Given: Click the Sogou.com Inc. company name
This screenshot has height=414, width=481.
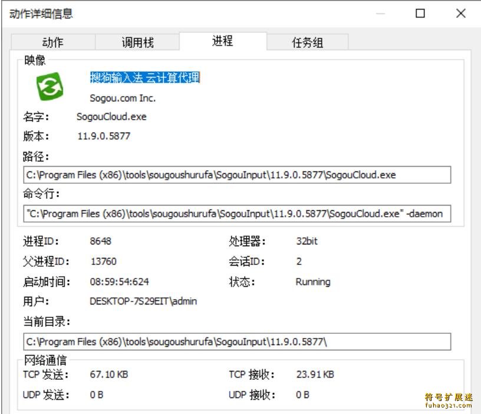Looking at the screenshot, I should pos(123,98).
